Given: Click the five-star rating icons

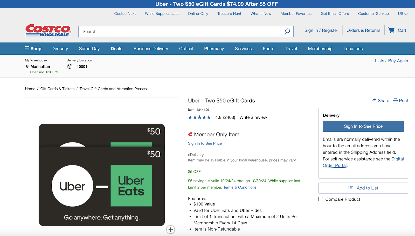Looking at the screenshot, I should pyautogui.click(x=199, y=117).
